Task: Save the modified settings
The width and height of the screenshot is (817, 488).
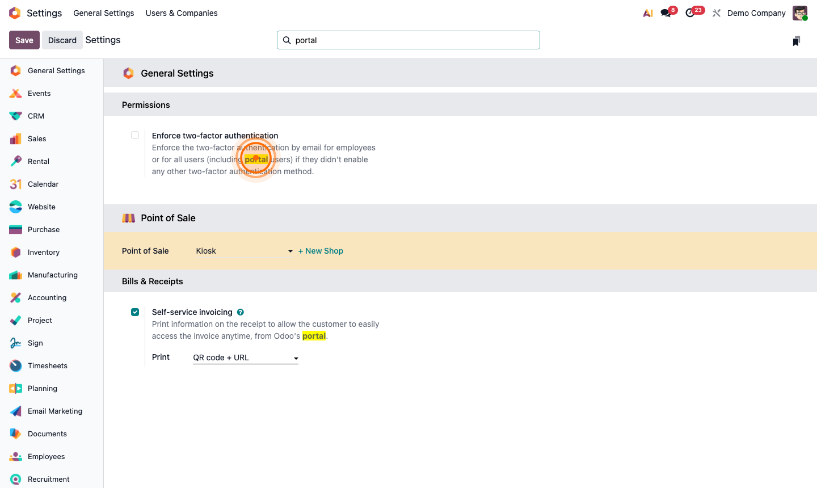Action: 24,40
